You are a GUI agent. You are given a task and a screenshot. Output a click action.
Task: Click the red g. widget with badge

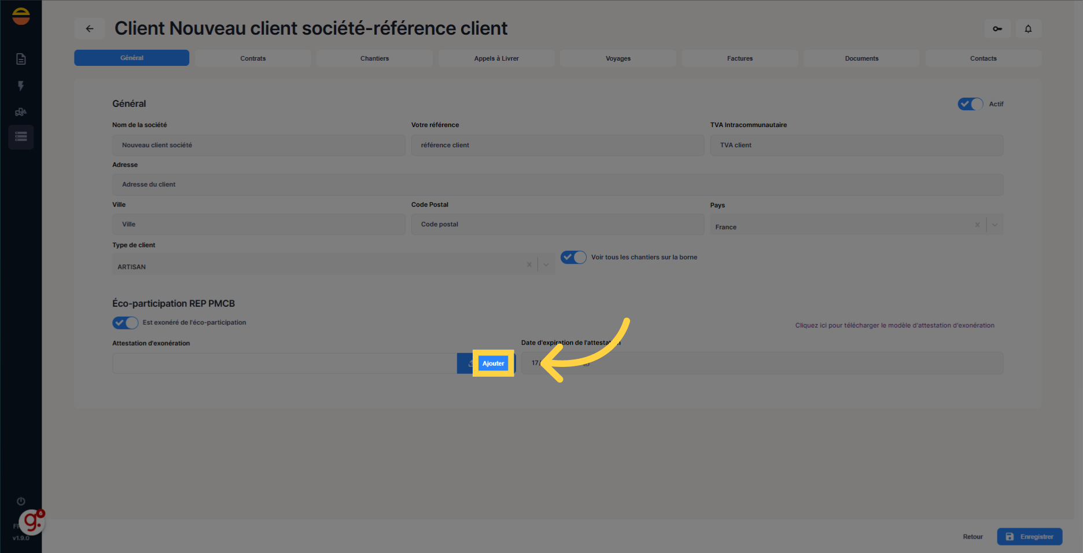32,522
